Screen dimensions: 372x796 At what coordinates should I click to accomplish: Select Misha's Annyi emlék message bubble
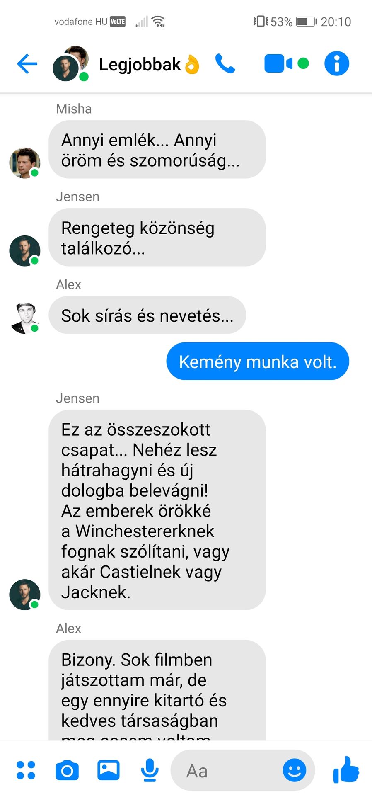157,150
